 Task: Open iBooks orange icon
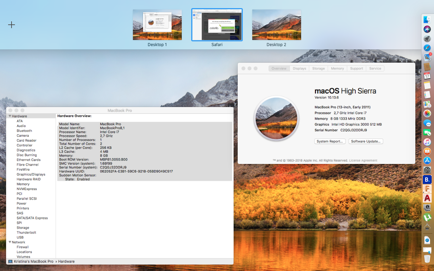[x=427, y=151]
